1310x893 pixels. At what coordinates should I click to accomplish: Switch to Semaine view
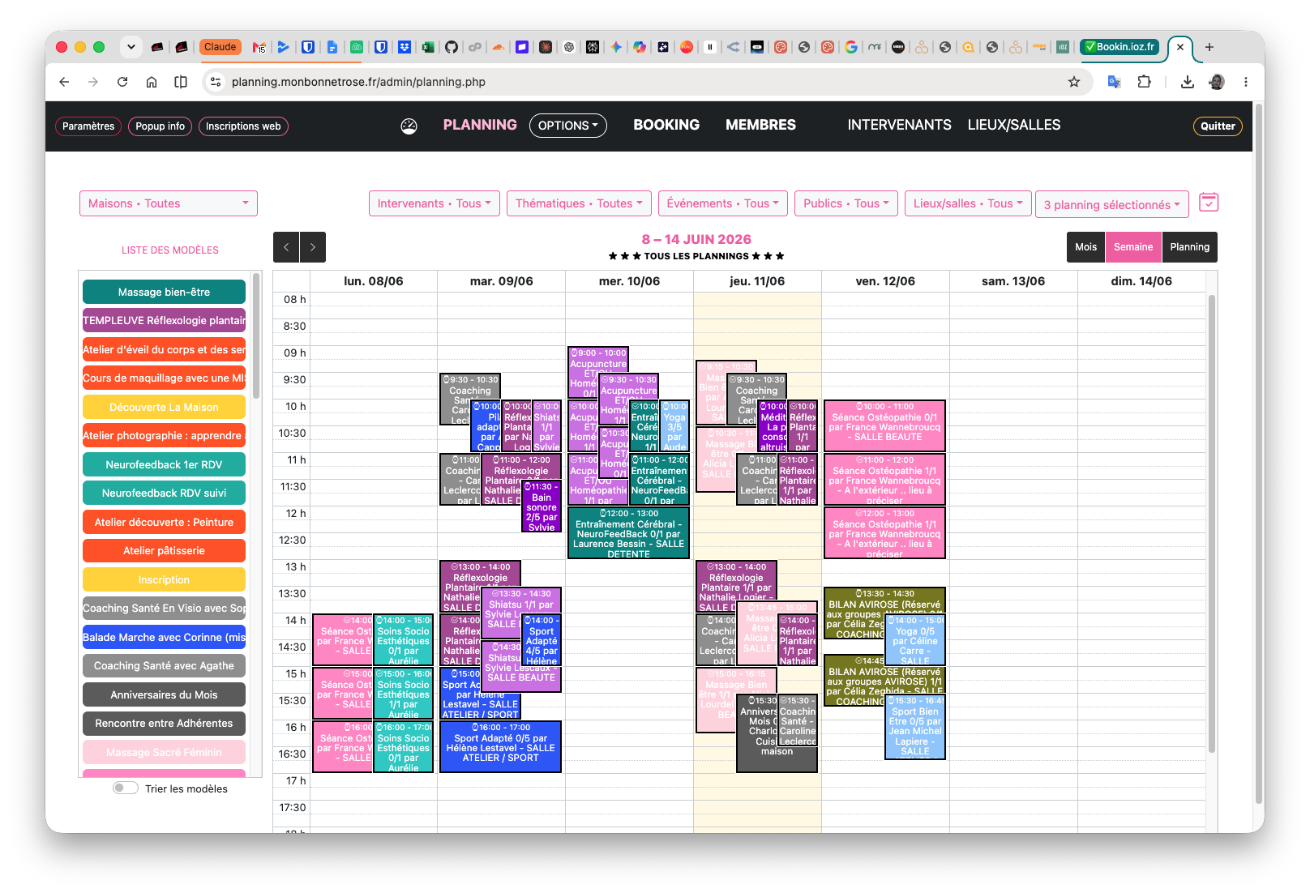click(1133, 247)
